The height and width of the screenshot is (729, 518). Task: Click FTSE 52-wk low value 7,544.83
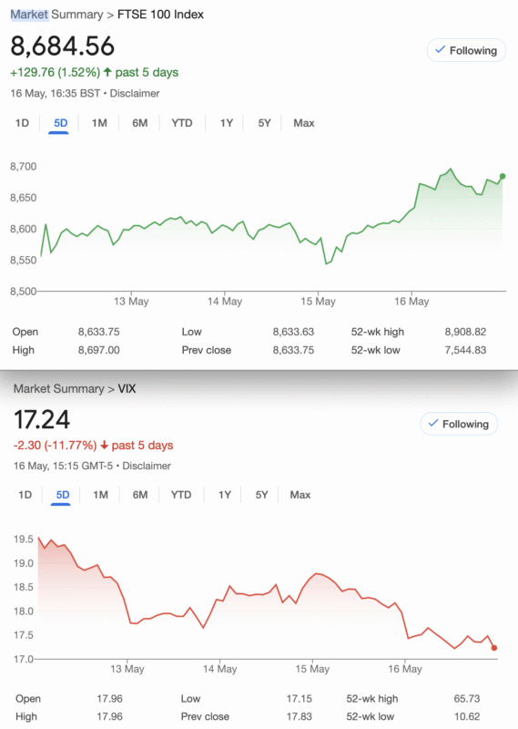coord(465,350)
